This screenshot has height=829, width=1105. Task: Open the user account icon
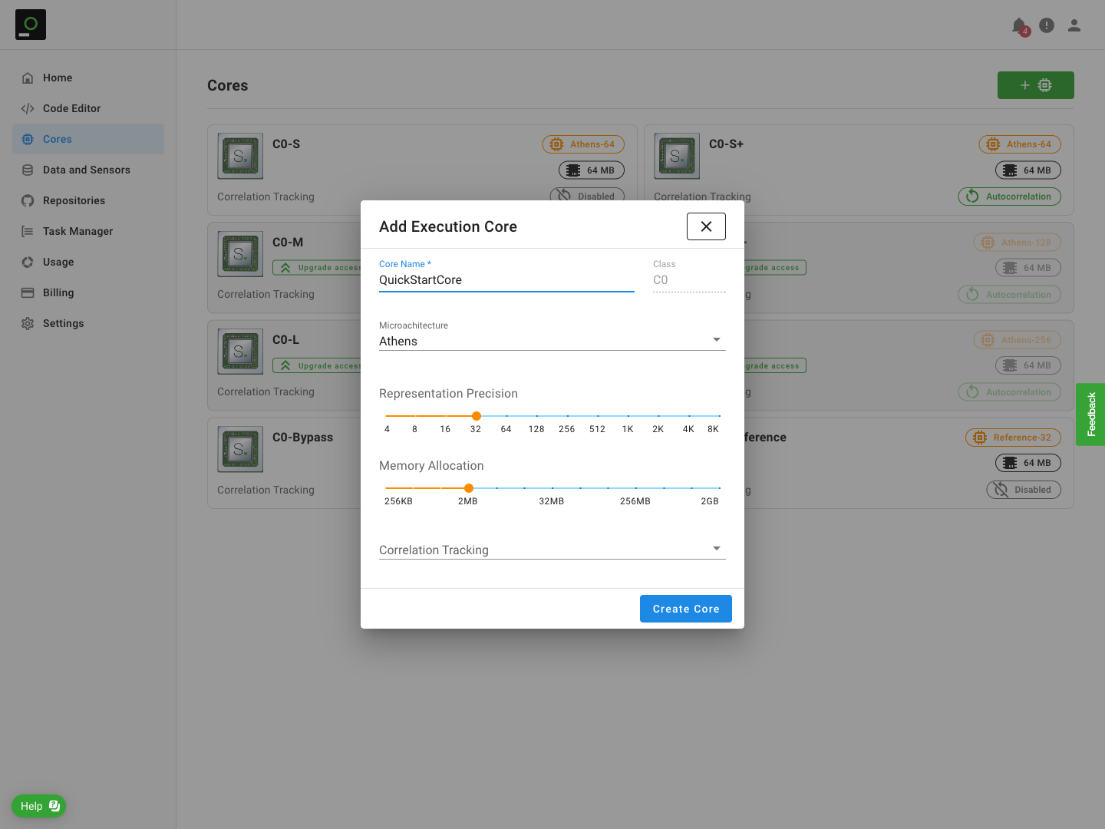(x=1074, y=25)
